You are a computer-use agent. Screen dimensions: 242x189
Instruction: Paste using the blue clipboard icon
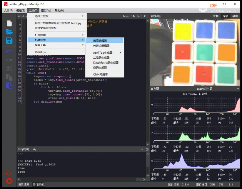[x=9, y=86]
